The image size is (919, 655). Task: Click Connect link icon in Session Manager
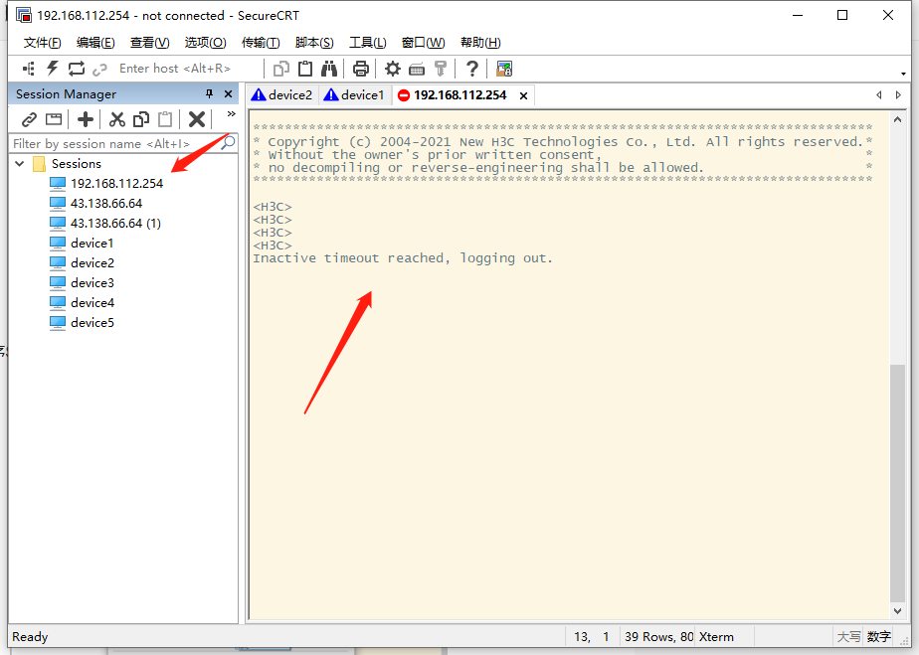point(29,119)
